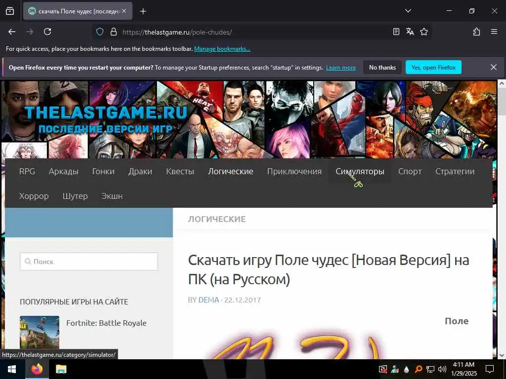506x379 pixels.
Task: Click the magnifier tray icon
Action: (418, 369)
